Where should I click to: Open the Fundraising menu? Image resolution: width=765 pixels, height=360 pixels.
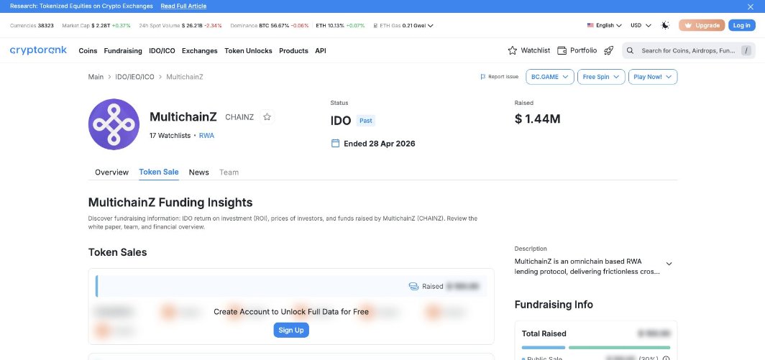tap(123, 51)
